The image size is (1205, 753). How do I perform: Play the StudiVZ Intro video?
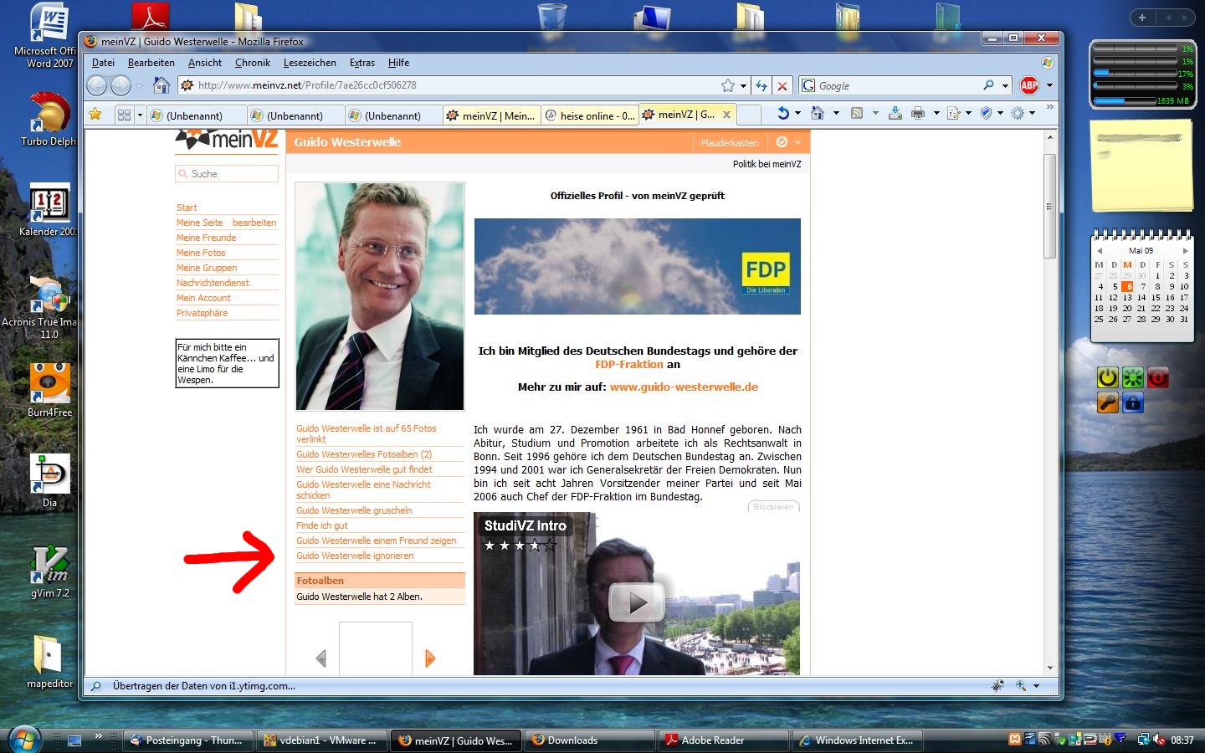(x=636, y=602)
